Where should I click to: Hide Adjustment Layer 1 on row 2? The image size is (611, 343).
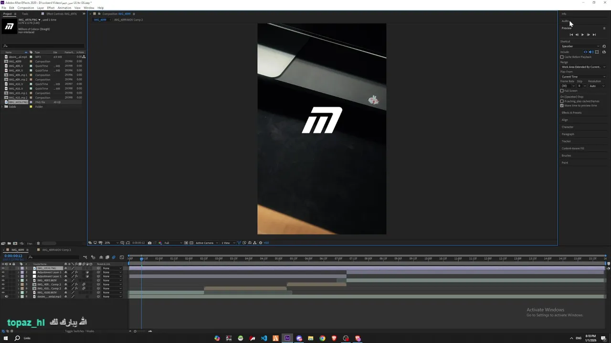tap(3, 272)
